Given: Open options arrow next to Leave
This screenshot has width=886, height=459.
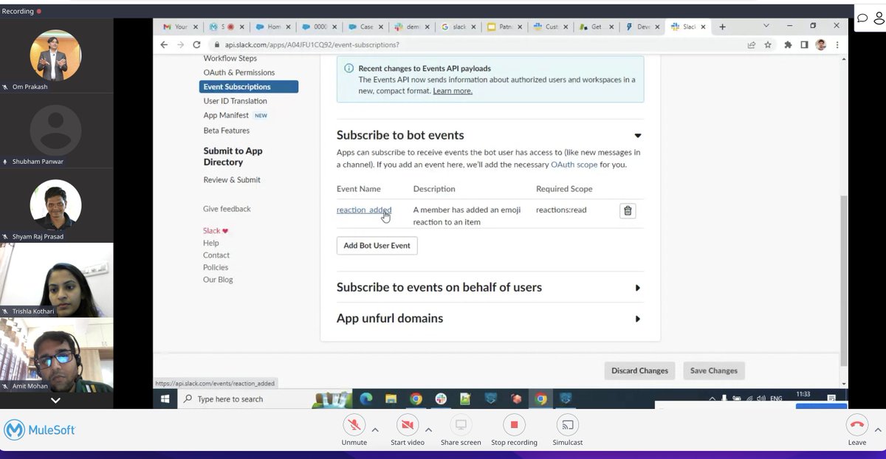Looking at the screenshot, I should (878, 429).
